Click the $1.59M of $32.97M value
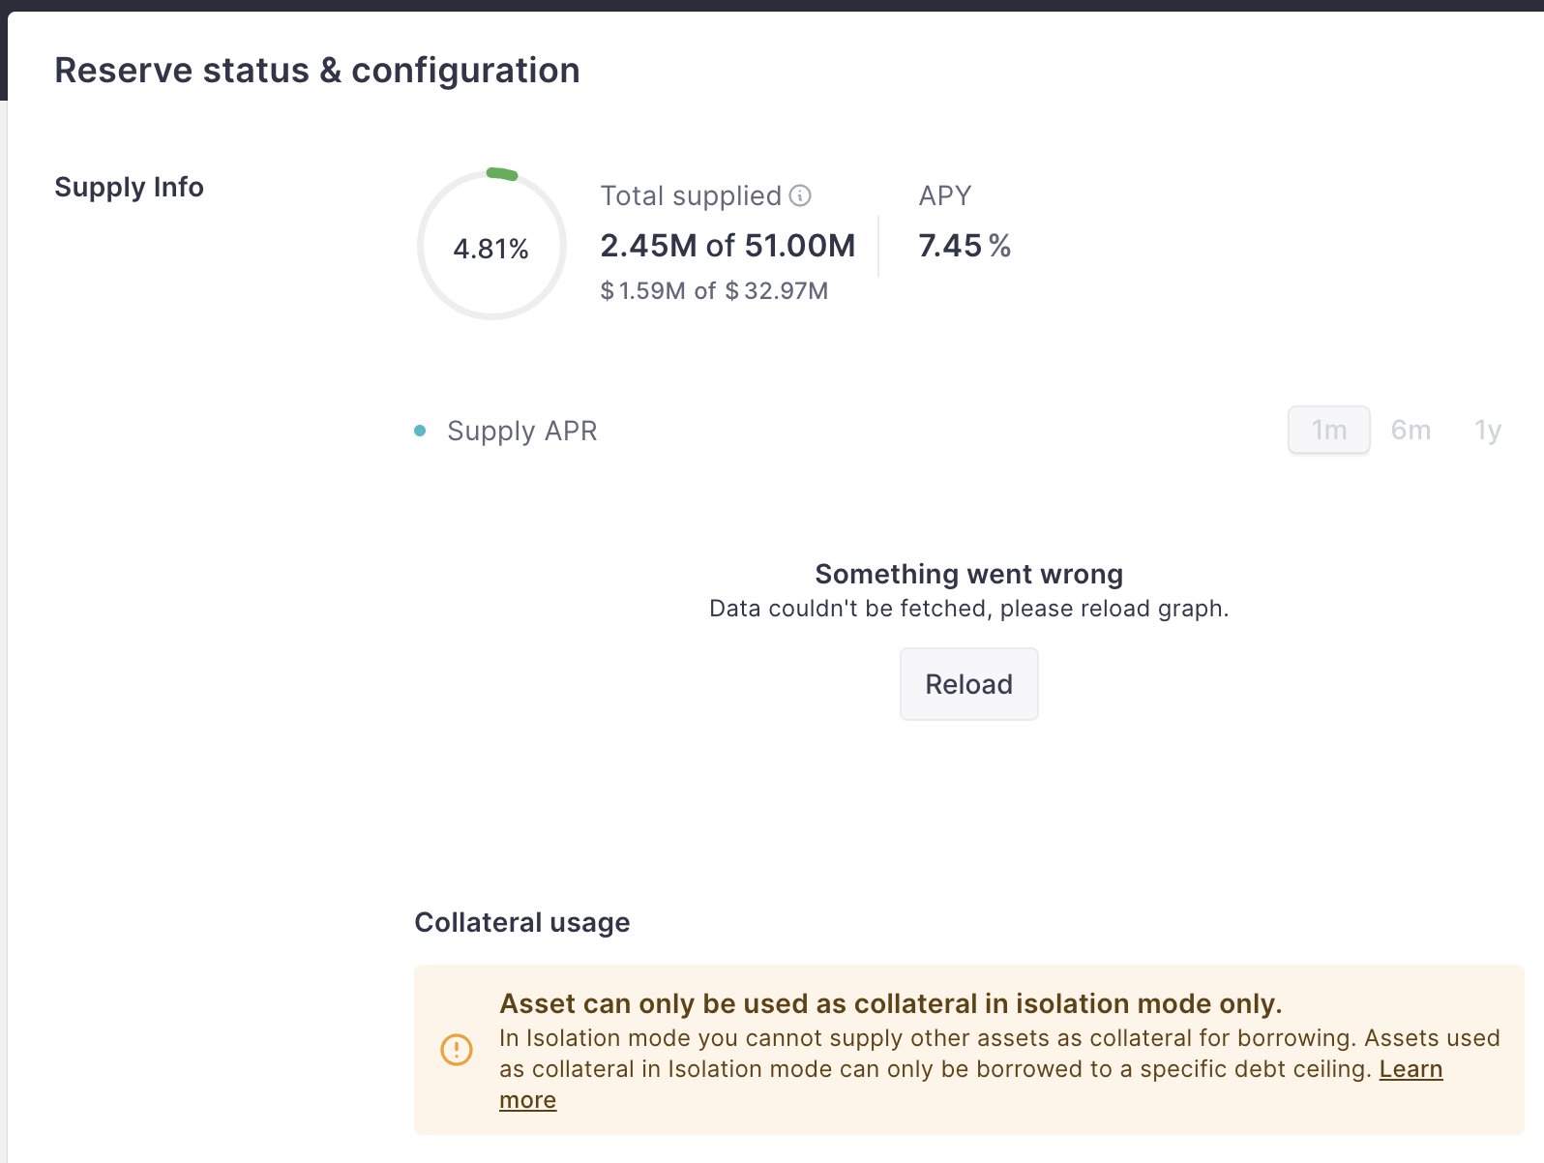Viewport: 1544px width, 1163px height. [x=714, y=290]
